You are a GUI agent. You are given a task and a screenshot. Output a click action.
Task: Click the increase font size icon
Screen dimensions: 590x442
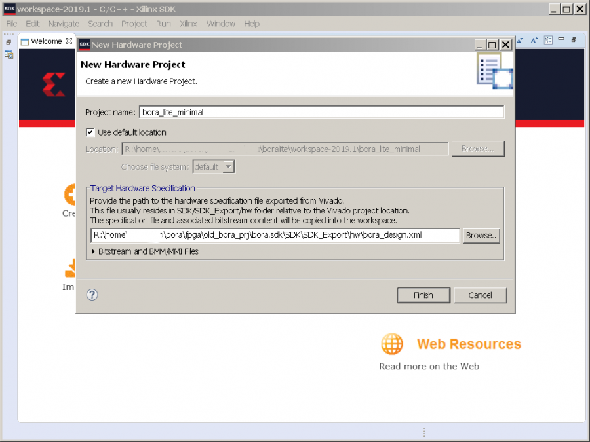point(534,41)
